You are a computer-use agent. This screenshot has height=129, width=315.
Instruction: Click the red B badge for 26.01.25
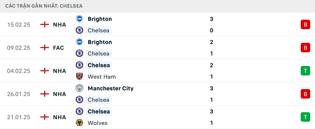pyautogui.click(x=305, y=94)
